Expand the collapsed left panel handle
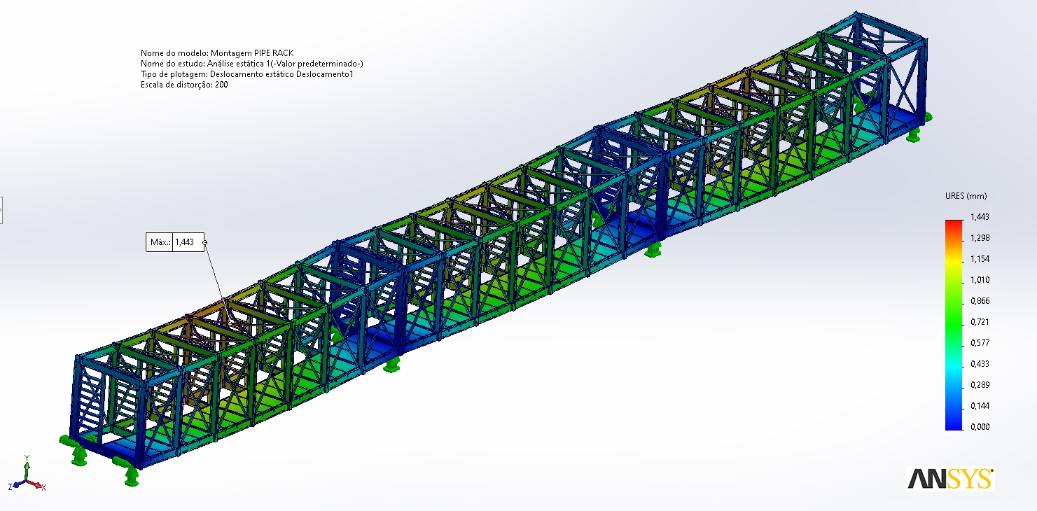The width and height of the screenshot is (1037, 511). pos(1,209)
